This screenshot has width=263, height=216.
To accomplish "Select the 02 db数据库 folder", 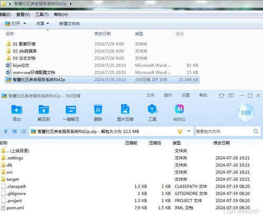I will tap(25, 51).
